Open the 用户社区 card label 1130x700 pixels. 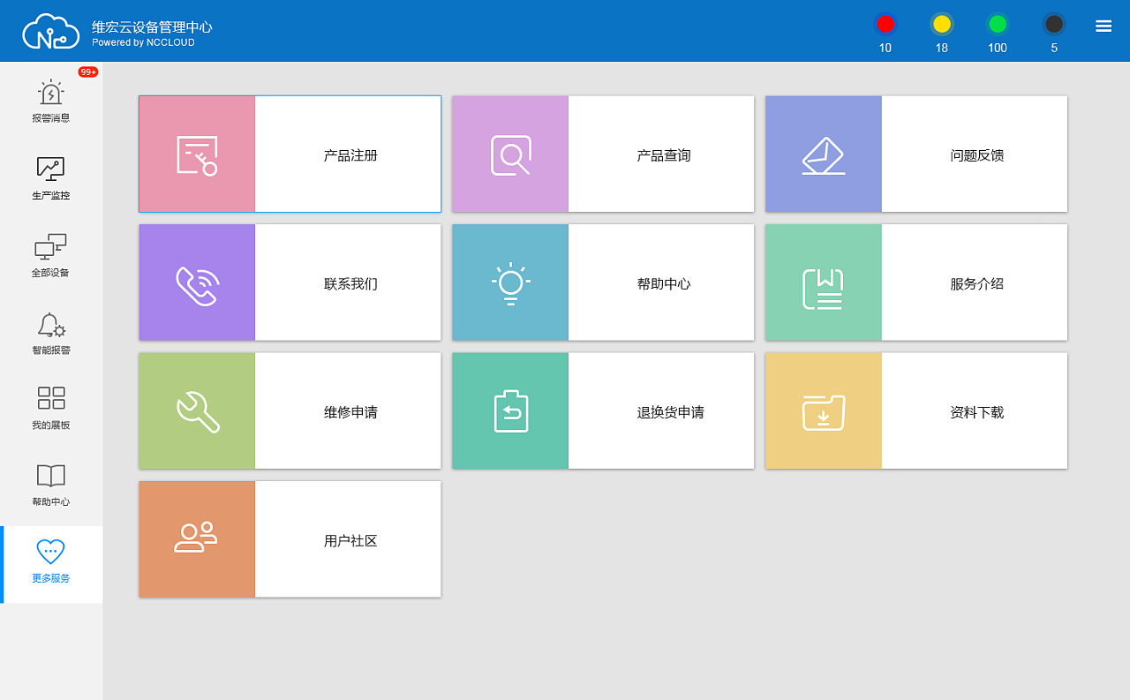[350, 541]
